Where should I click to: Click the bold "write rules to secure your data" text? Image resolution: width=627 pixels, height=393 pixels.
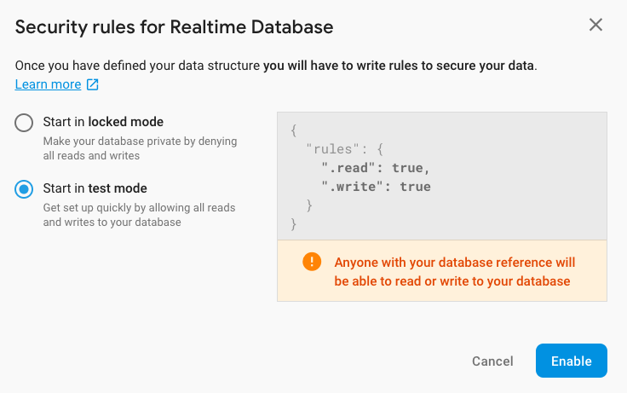[x=399, y=66]
